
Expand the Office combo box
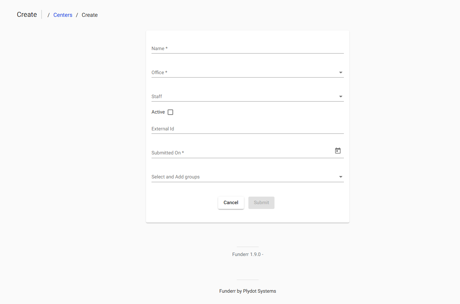[240, 72]
